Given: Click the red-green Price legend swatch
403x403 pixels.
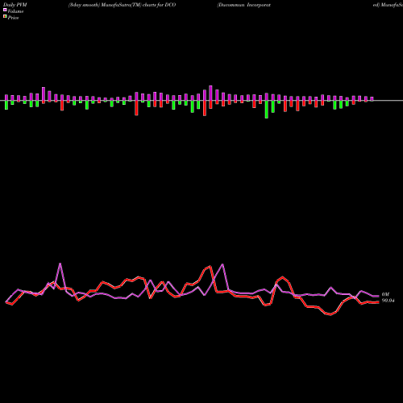Looking at the screenshot, I should click(5, 17).
